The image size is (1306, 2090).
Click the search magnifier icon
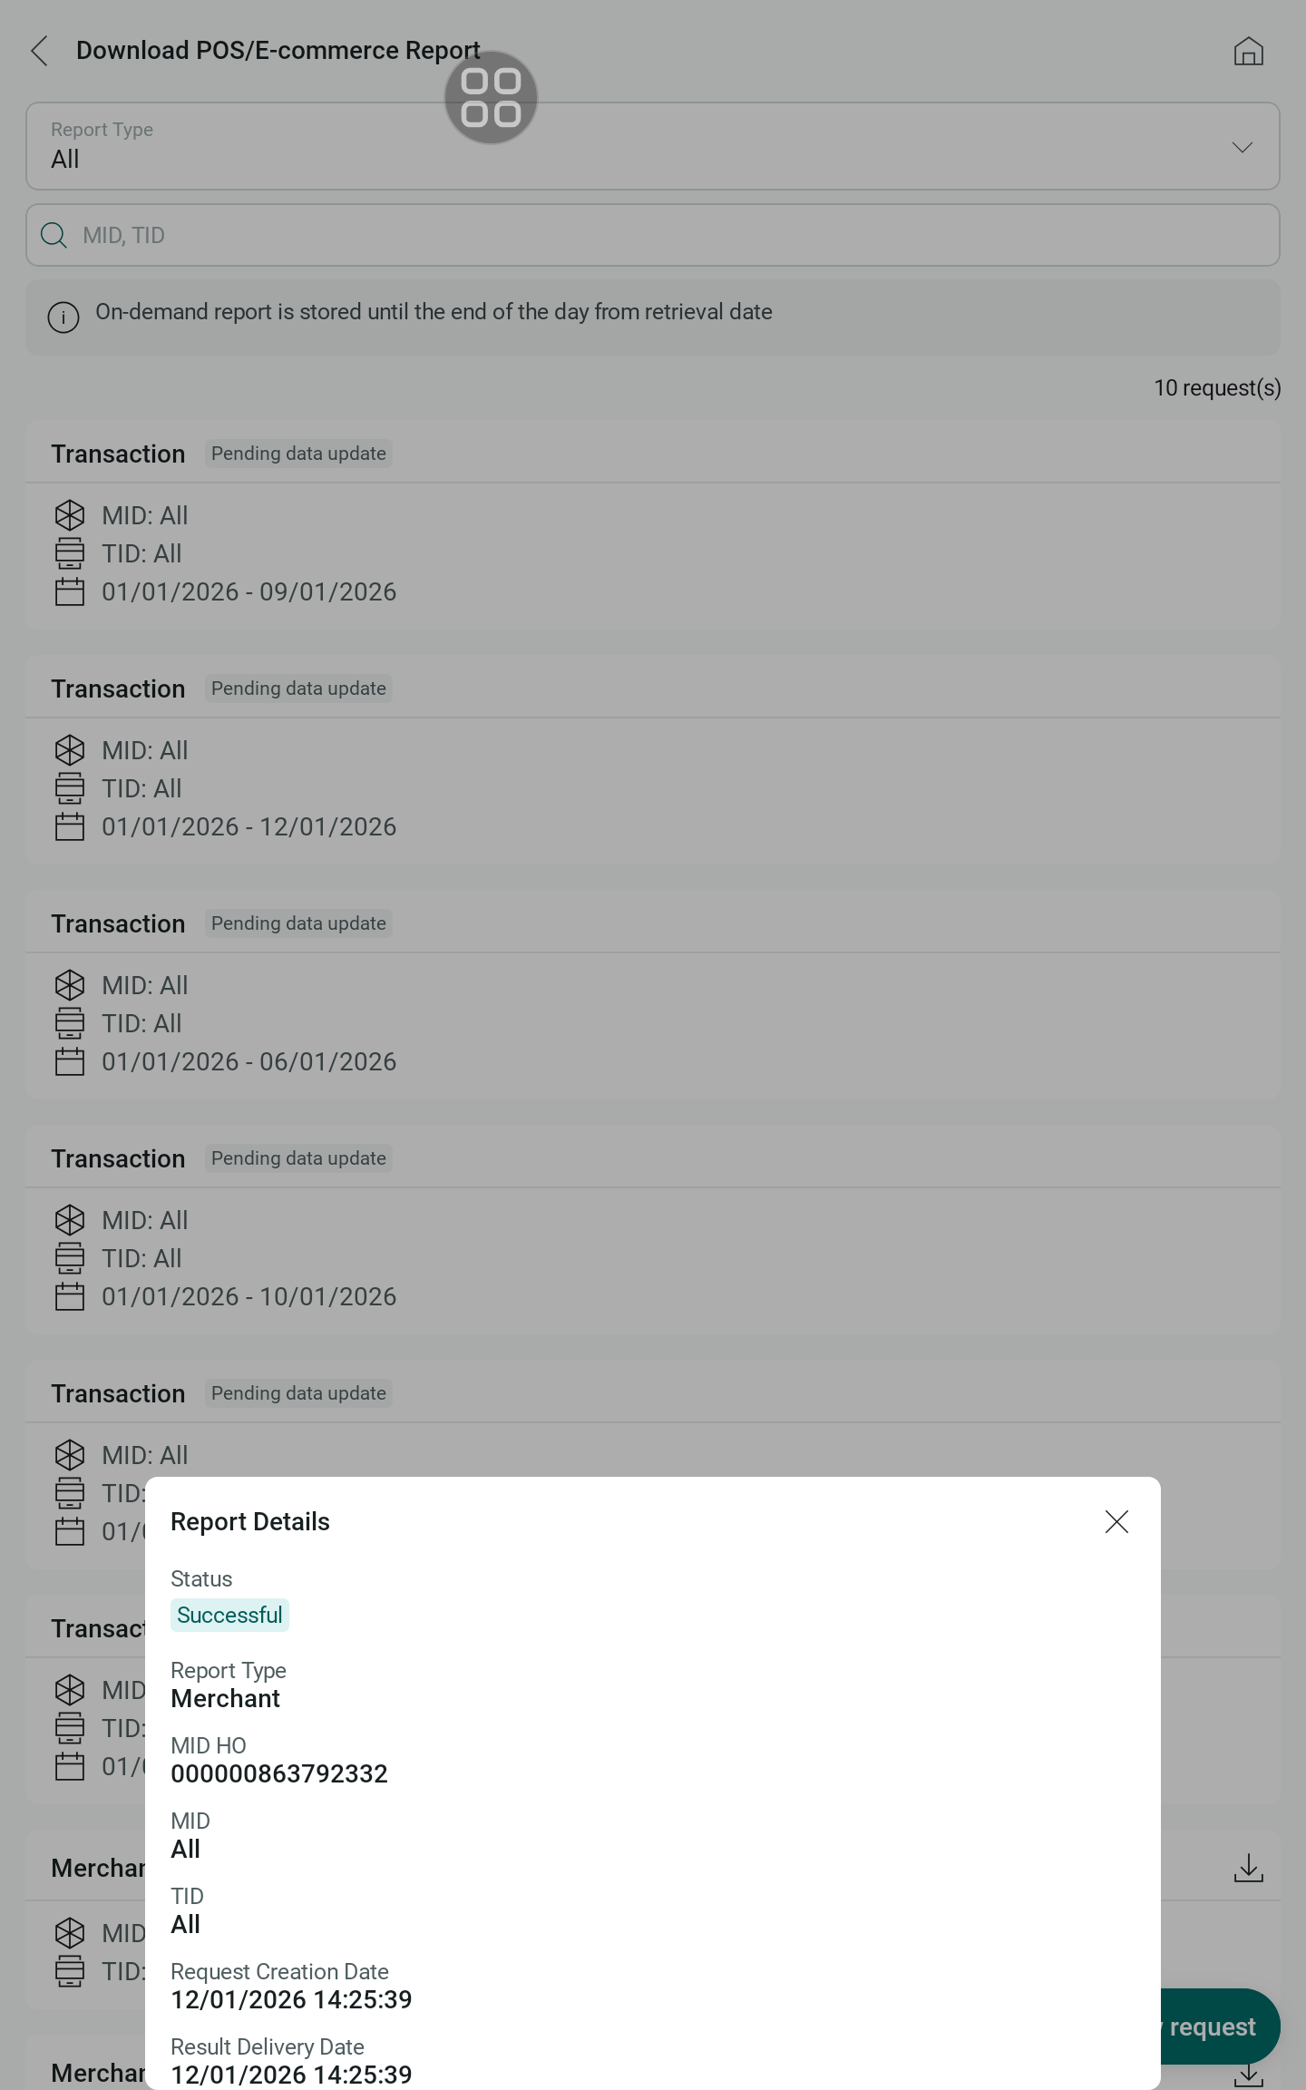tap(54, 236)
